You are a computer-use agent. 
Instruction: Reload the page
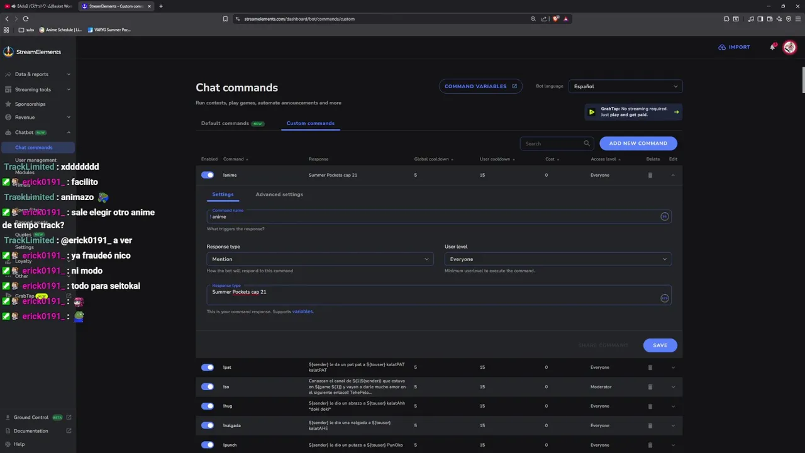26,19
